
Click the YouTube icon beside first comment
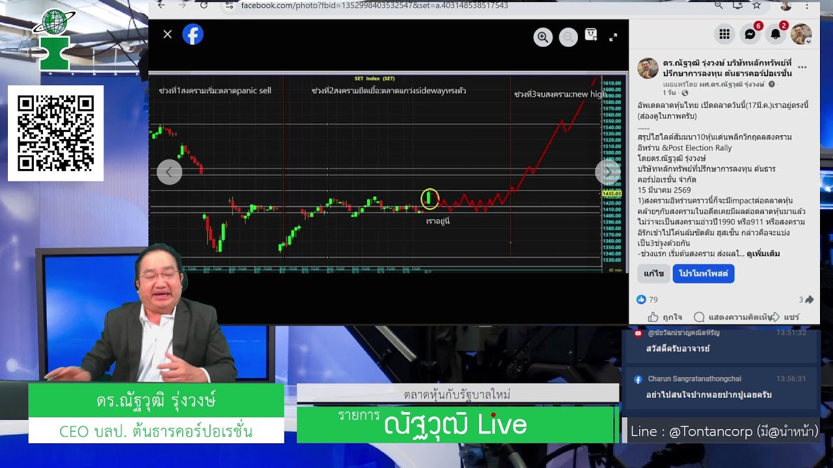coord(638,333)
